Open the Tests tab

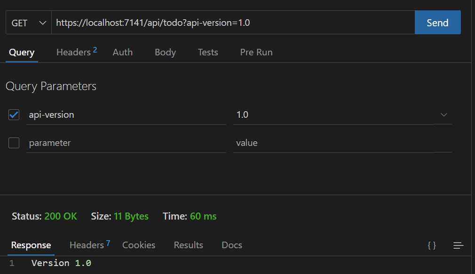[x=208, y=52]
